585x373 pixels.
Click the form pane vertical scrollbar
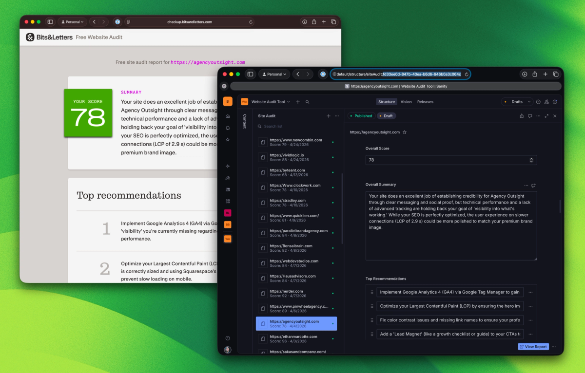click(x=560, y=206)
